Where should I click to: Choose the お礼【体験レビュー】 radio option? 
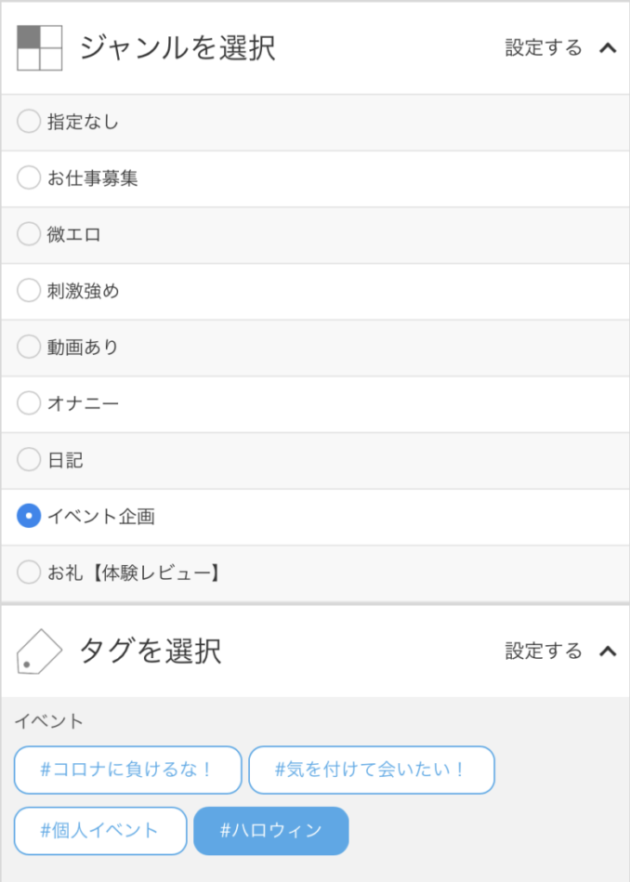click(29, 572)
